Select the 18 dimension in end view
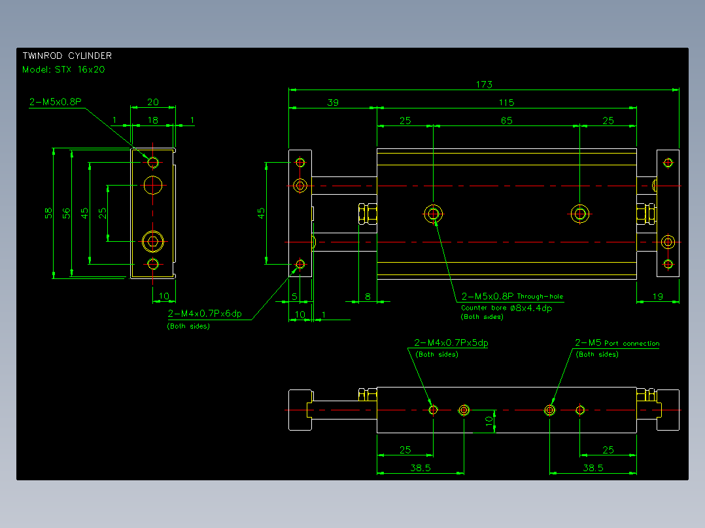The height and width of the screenshot is (528, 705). [153, 120]
